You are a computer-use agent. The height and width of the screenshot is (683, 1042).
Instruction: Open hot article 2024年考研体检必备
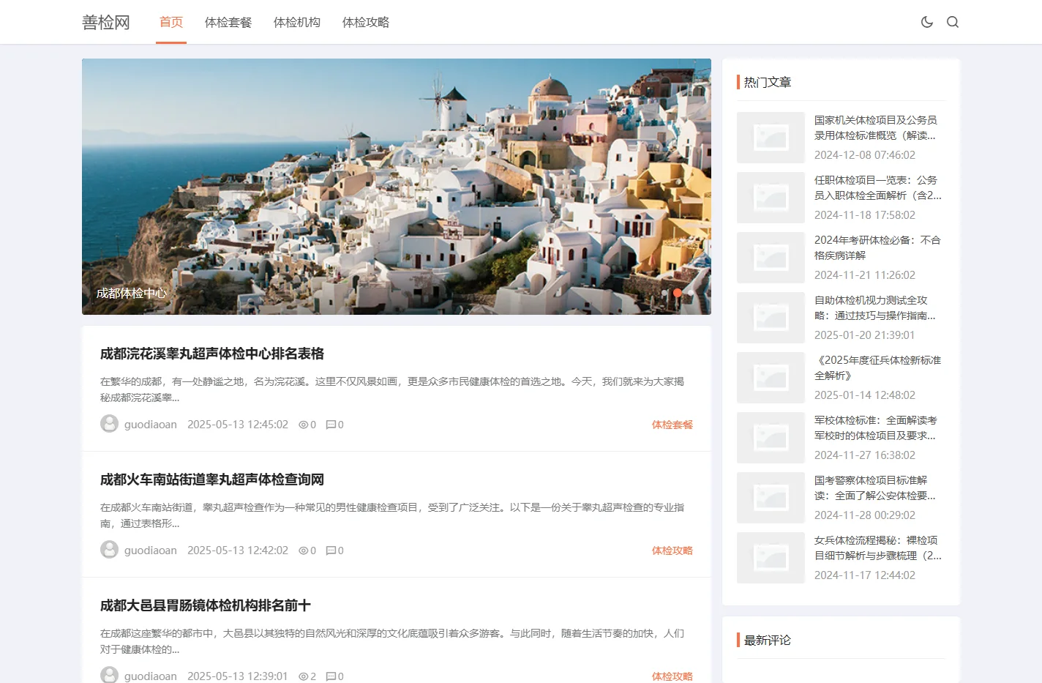click(877, 247)
